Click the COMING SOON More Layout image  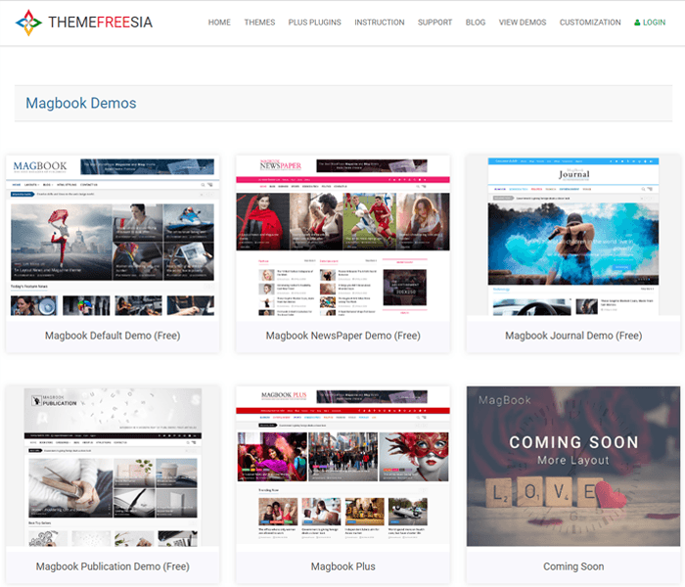[573, 467]
